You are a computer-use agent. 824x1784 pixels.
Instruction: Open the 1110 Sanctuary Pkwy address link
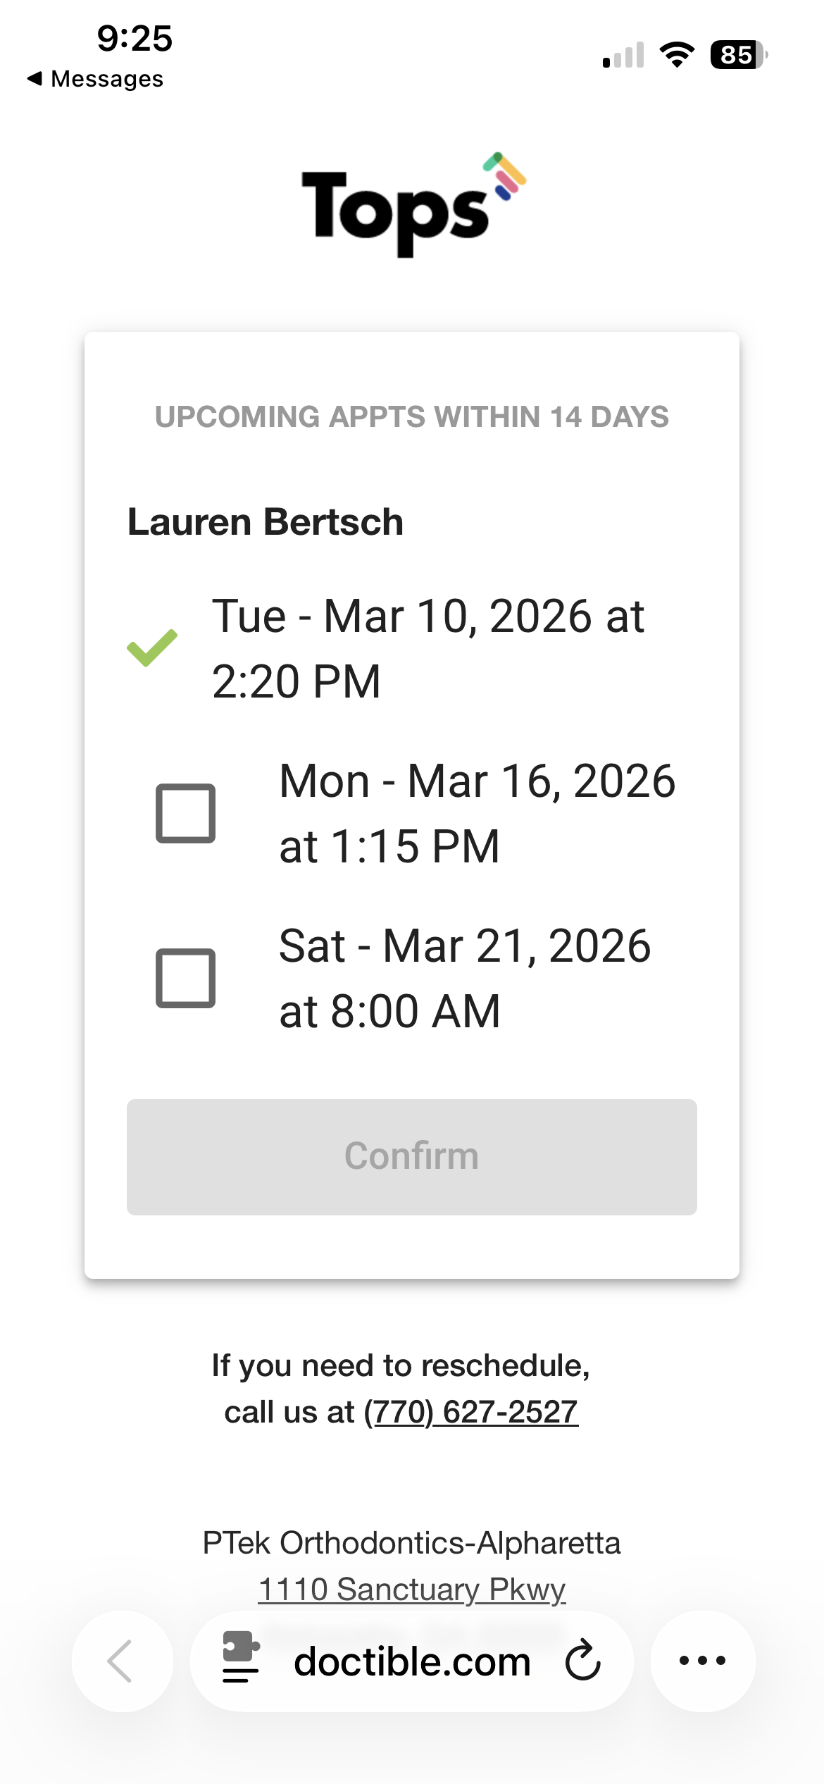point(412,1590)
